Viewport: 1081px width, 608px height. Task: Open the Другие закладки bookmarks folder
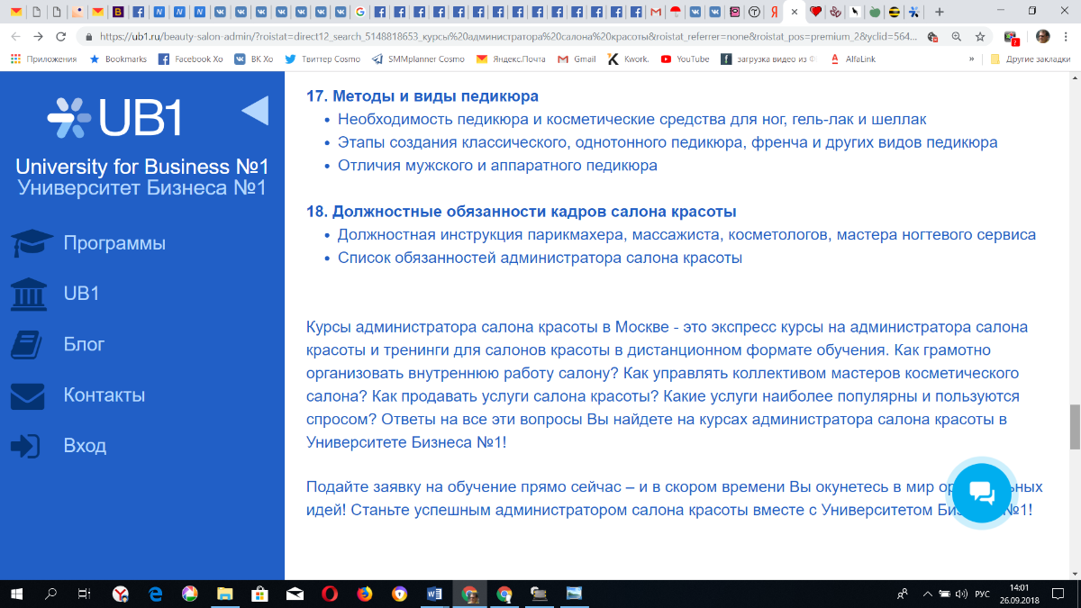click(x=1030, y=59)
